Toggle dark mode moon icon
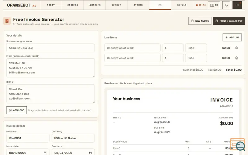This screenshot has height=155, width=248. [x=226, y=5]
